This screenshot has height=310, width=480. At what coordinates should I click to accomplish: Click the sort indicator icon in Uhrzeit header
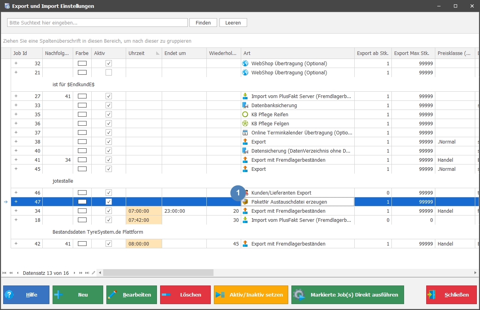click(157, 53)
